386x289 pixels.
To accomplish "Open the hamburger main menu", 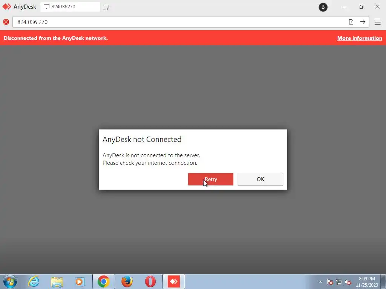I will (378, 22).
